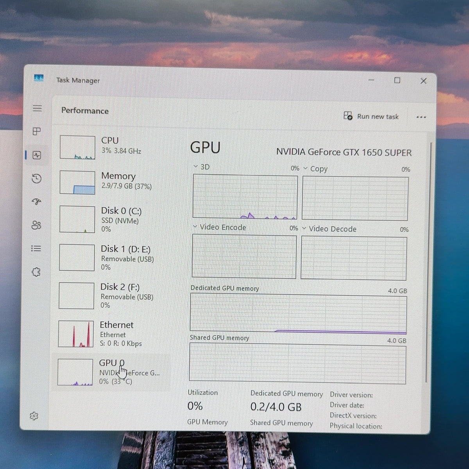Click the Shared GPU memory graph
469x469 pixels.
click(x=297, y=363)
